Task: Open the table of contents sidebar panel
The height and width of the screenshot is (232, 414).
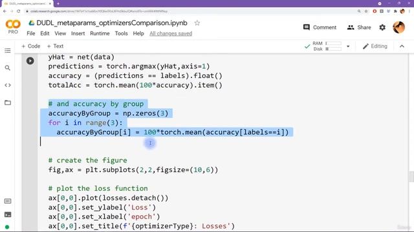Action: (8, 50)
